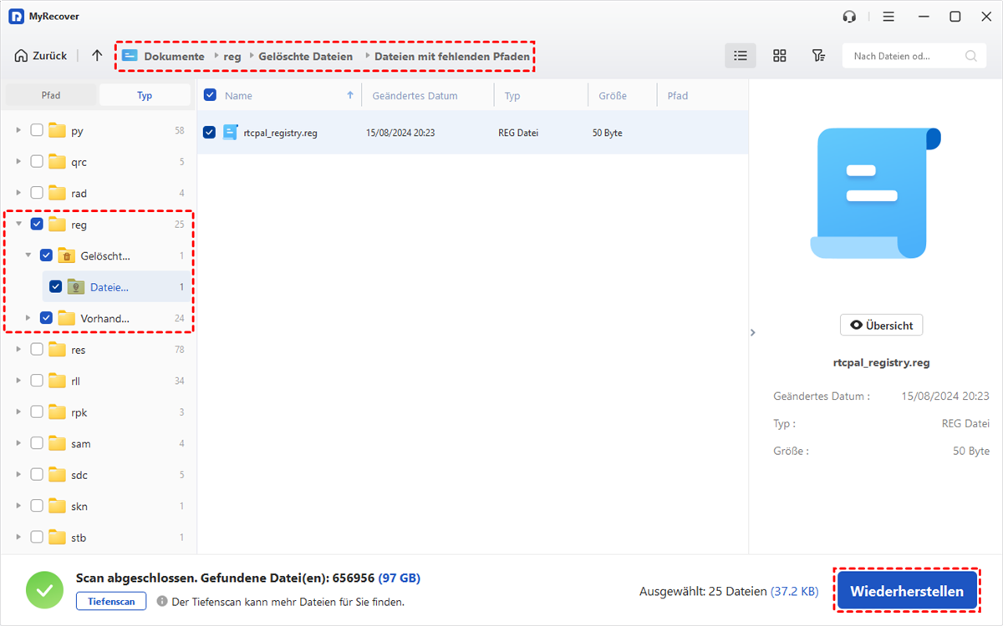The width and height of the screenshot is (1003, 626).
Task: Click the Wiederherstellen button
Action: 906,591
